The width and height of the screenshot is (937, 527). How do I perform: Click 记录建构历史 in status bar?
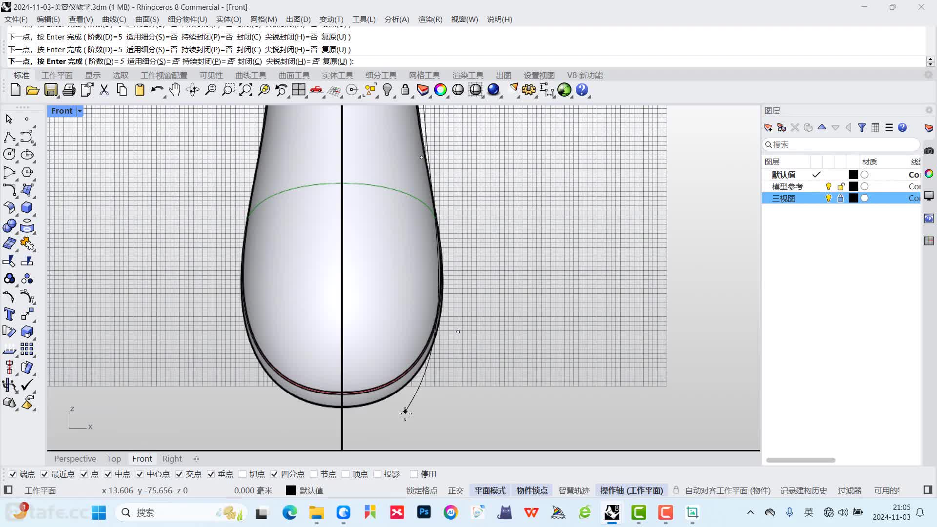click(803, 490)
